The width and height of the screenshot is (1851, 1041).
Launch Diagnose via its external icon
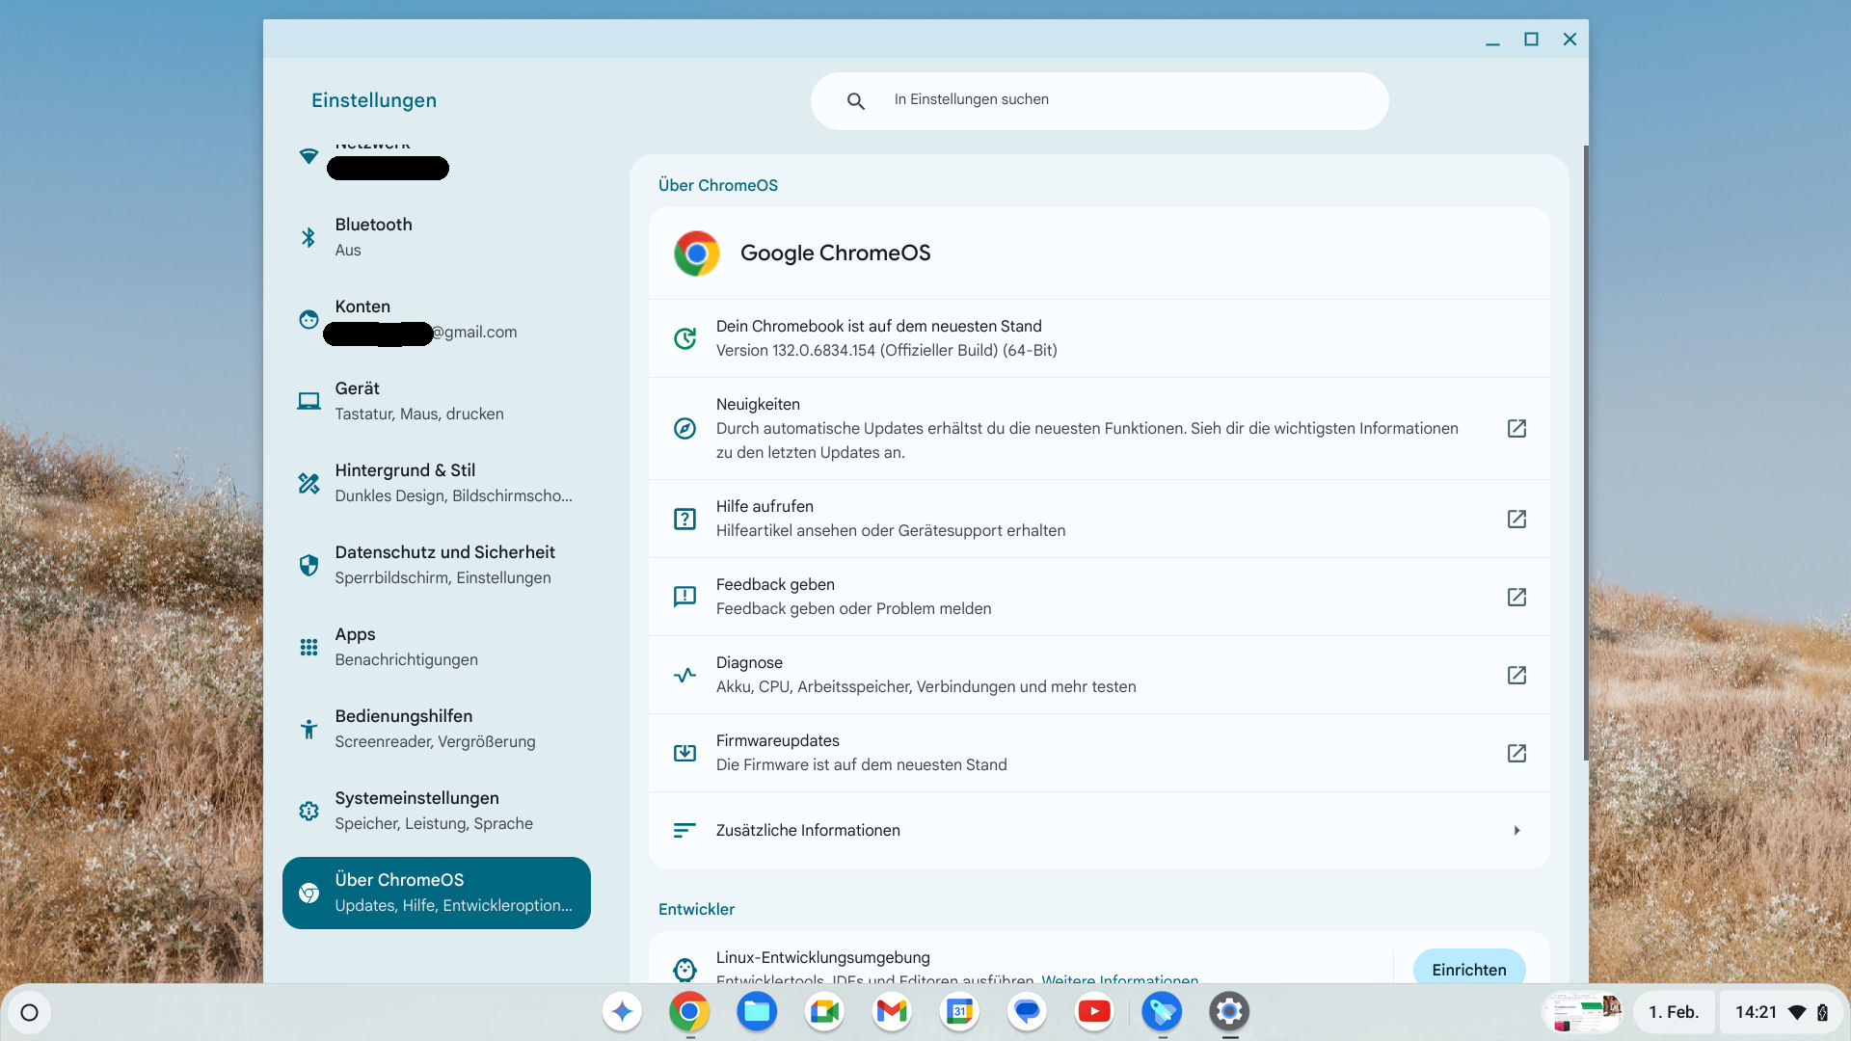tap(1516, 675)
